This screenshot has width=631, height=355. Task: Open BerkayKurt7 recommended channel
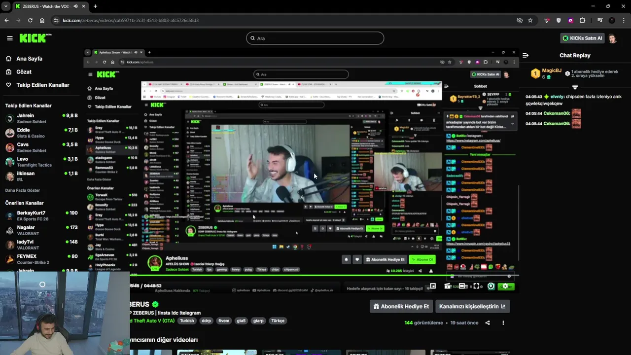tap(41, 216)
